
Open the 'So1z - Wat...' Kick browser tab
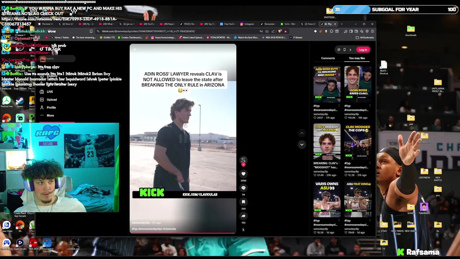coord(288,24)
